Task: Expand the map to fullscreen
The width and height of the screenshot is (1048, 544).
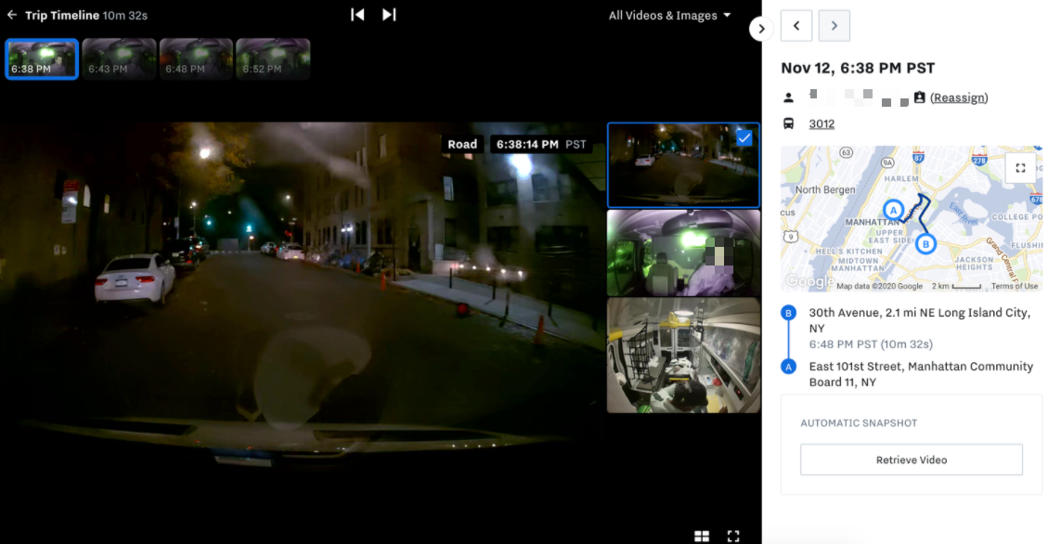Action: [x=1020, y=168]
